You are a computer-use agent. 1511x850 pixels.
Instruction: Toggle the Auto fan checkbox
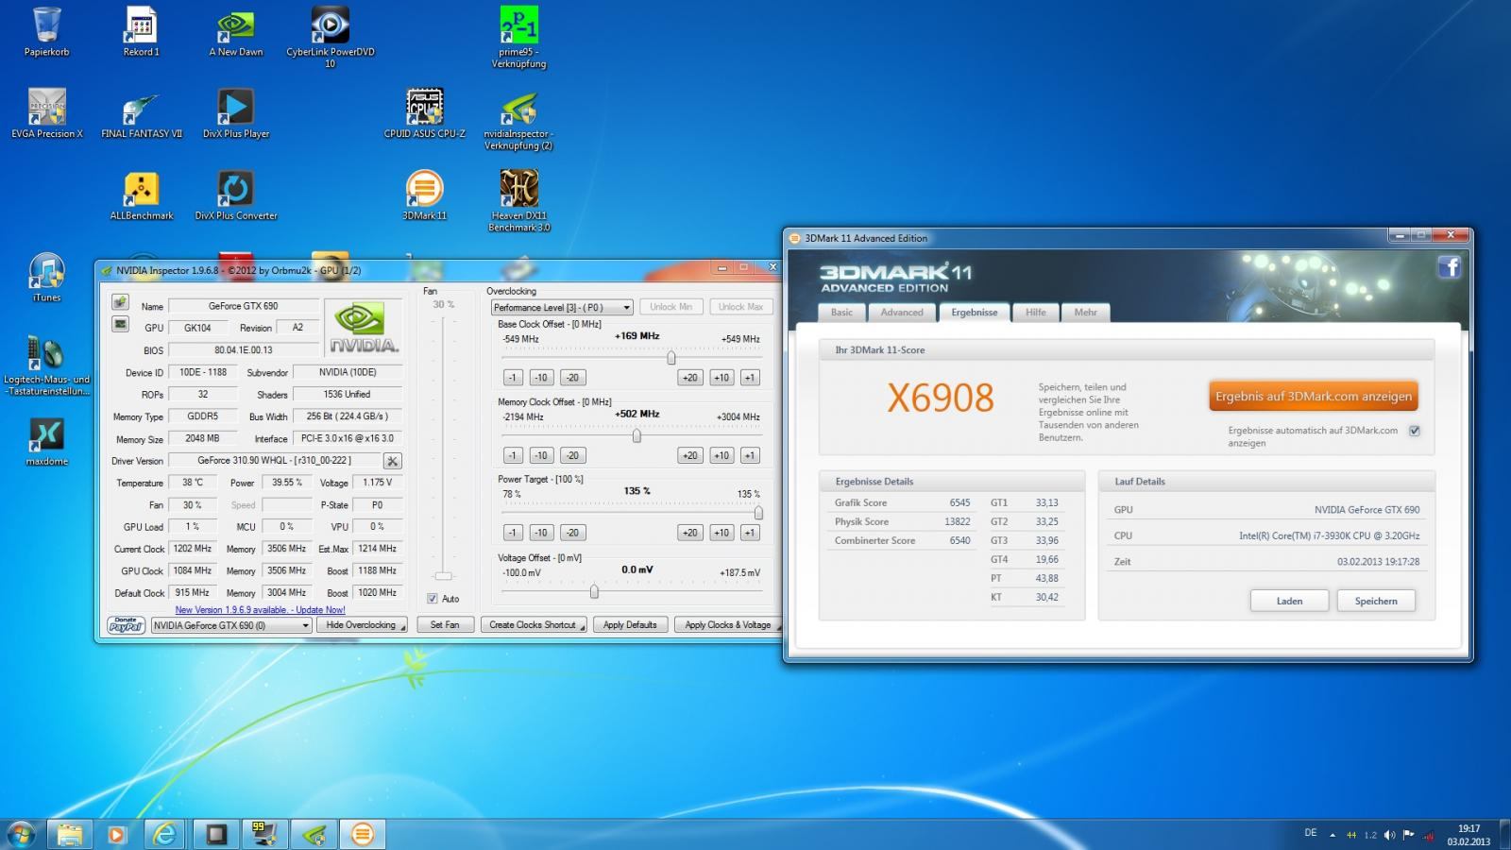tap(433, 599)
